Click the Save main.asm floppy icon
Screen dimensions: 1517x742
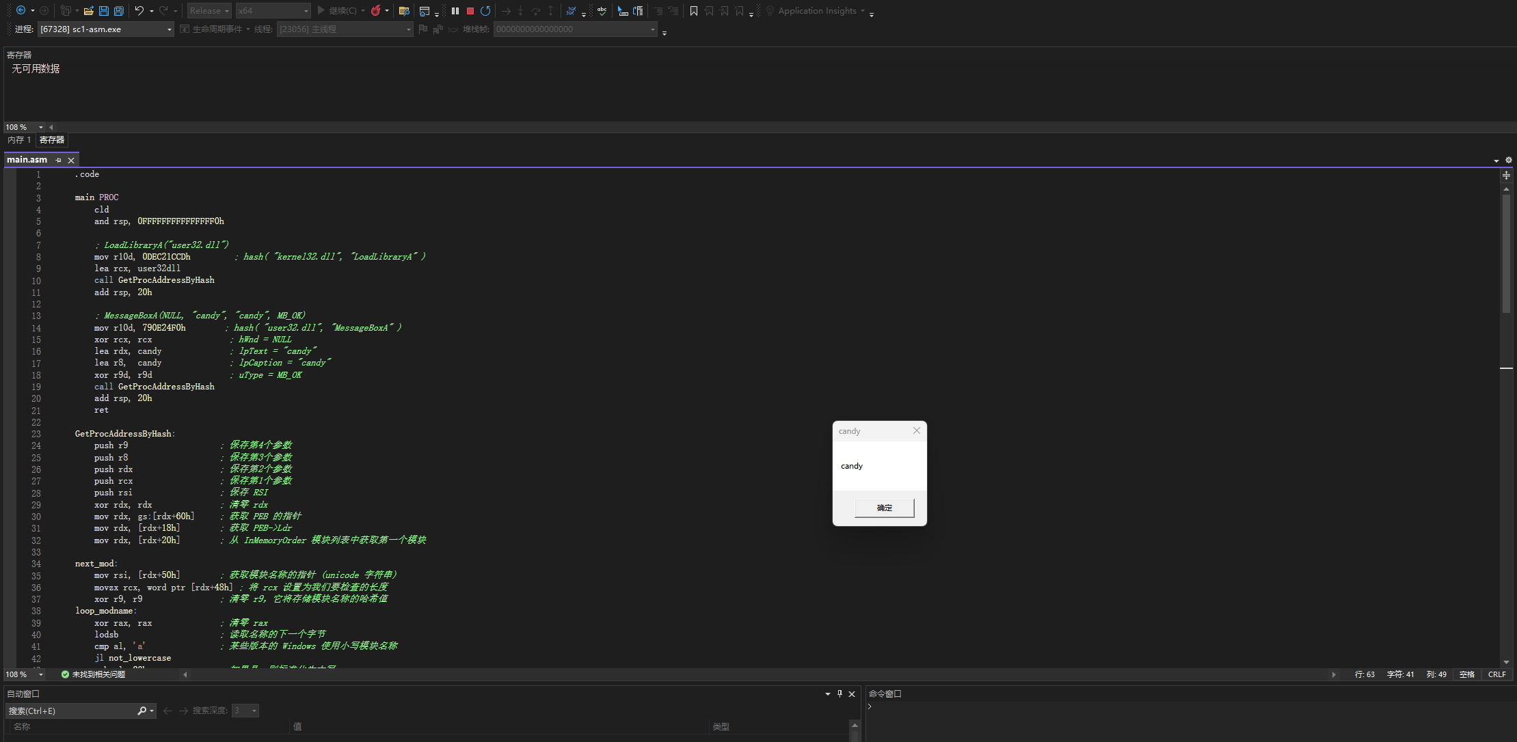point(104,11)
